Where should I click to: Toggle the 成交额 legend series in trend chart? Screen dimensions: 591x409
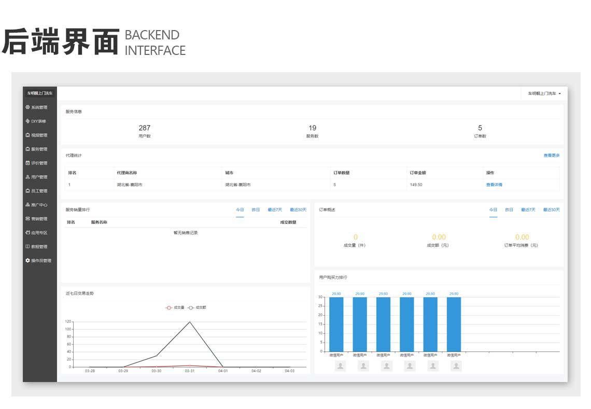[x=197, y=307]
